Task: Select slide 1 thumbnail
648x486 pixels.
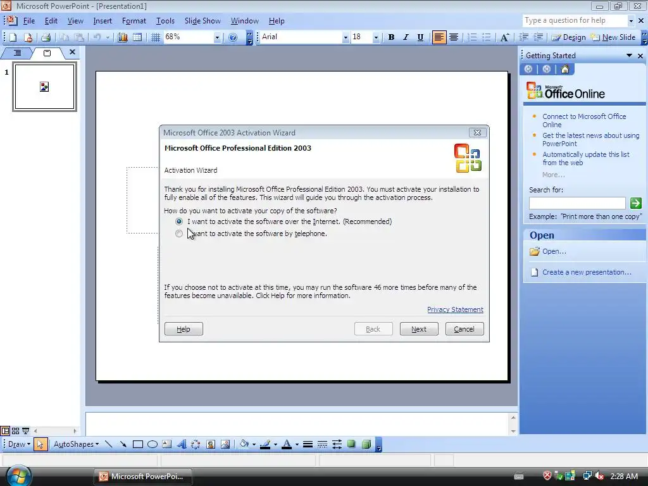Action: tap(45, 87)
